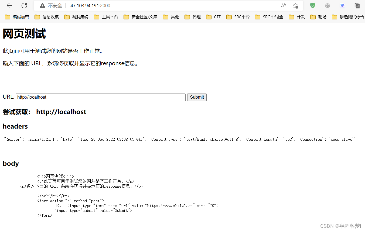Screen dimensions: 365x231
Task: Open the green shield extension
Action: point(313,5)
